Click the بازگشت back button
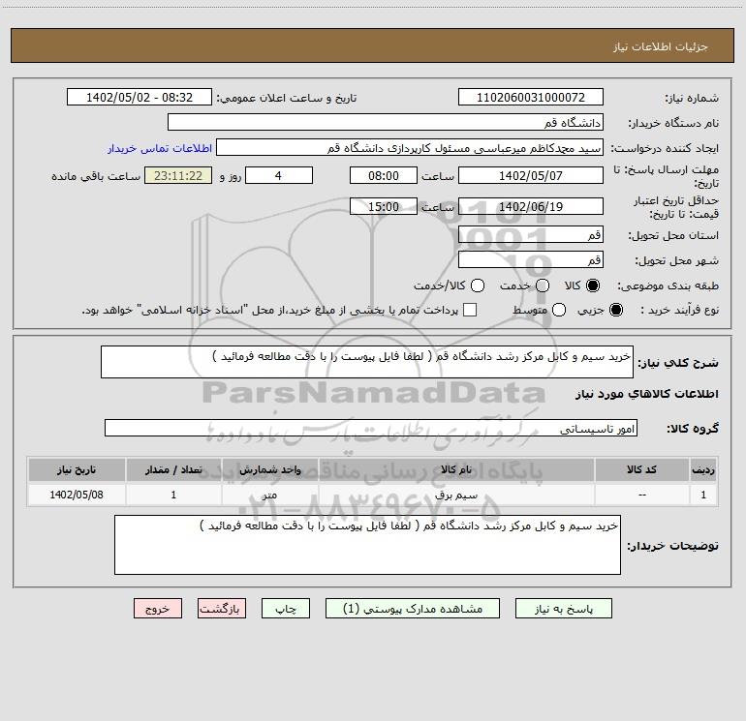The height and width of the screenshot is (721, 746). (222, 609)
